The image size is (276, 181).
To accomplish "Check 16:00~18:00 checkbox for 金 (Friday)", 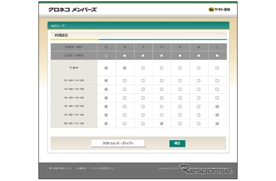I will point(199,98).
